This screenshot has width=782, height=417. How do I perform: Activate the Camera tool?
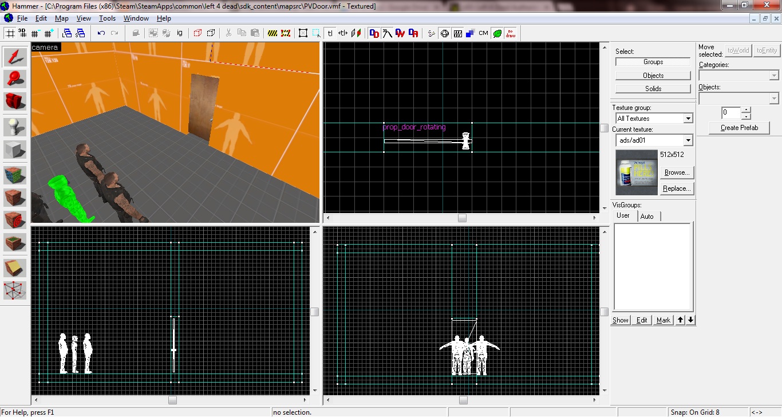(x=13, y=101)
